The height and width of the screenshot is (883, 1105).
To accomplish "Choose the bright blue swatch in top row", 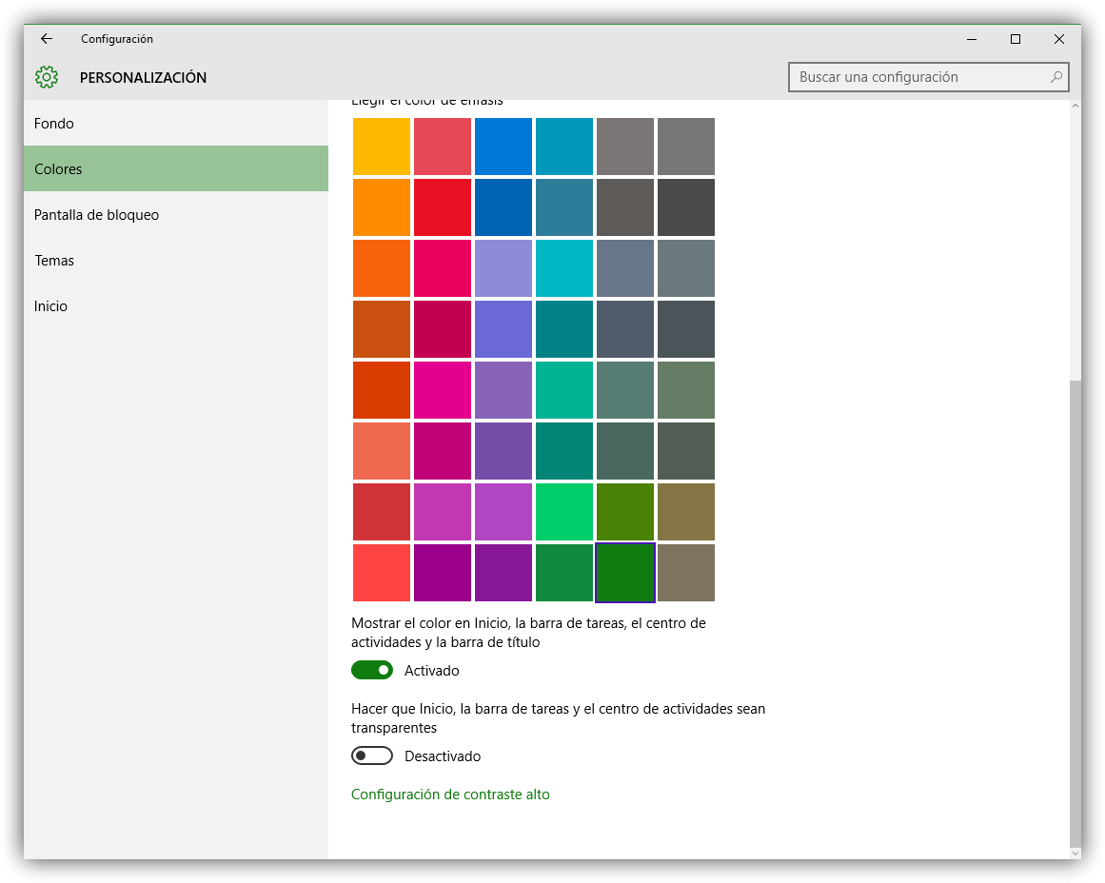I will click(x=503, y=147).
